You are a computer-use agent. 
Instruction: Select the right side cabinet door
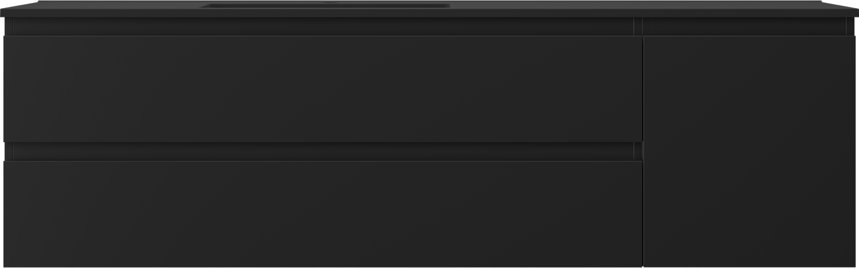point(750,151)
